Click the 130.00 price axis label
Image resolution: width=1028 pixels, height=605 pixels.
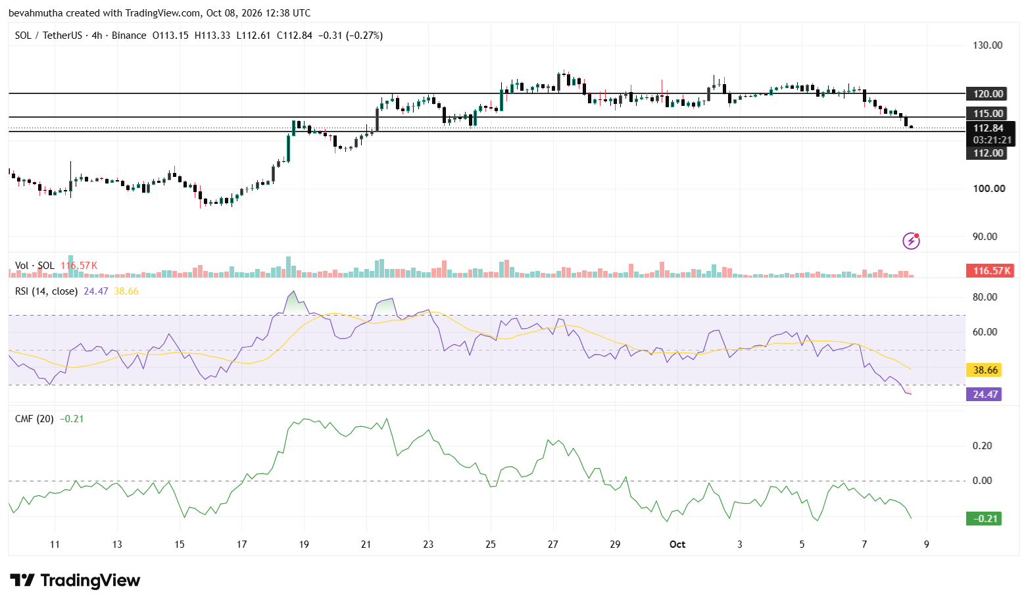click(x=988, y=45)
